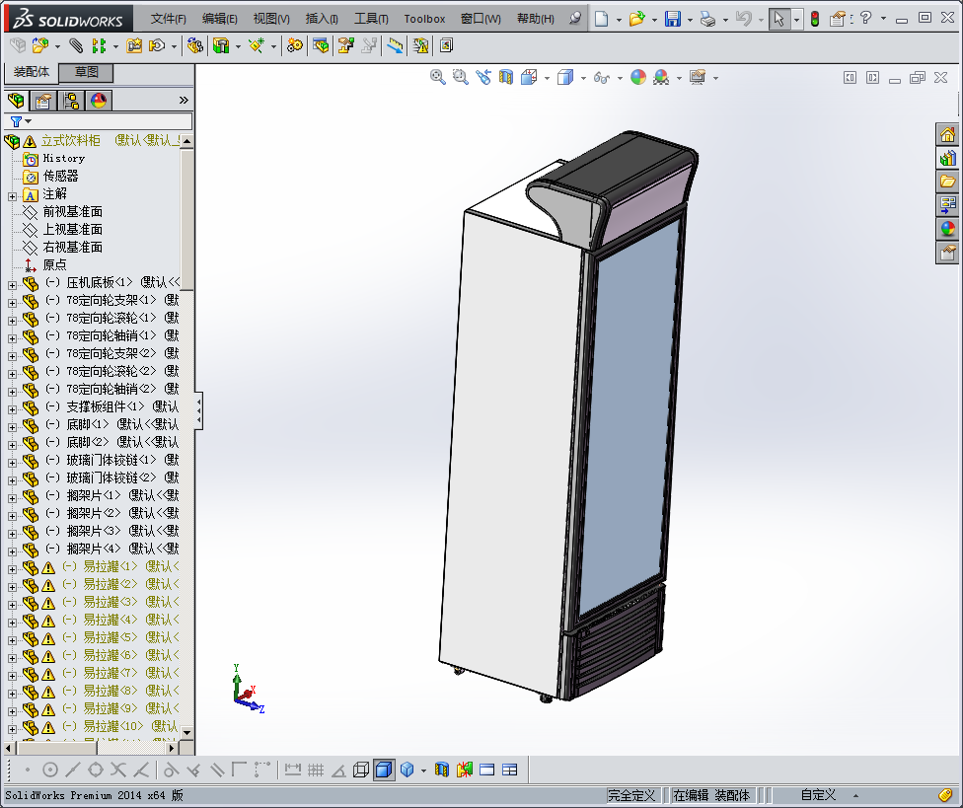Click the 自定义 status bar button
The width and height of the screenshot is (963, 808).
818,795
